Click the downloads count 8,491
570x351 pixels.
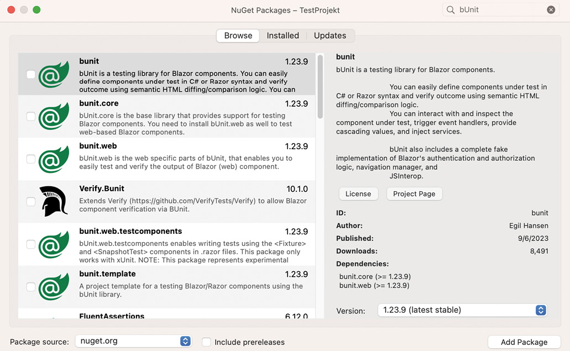(539, 251)
